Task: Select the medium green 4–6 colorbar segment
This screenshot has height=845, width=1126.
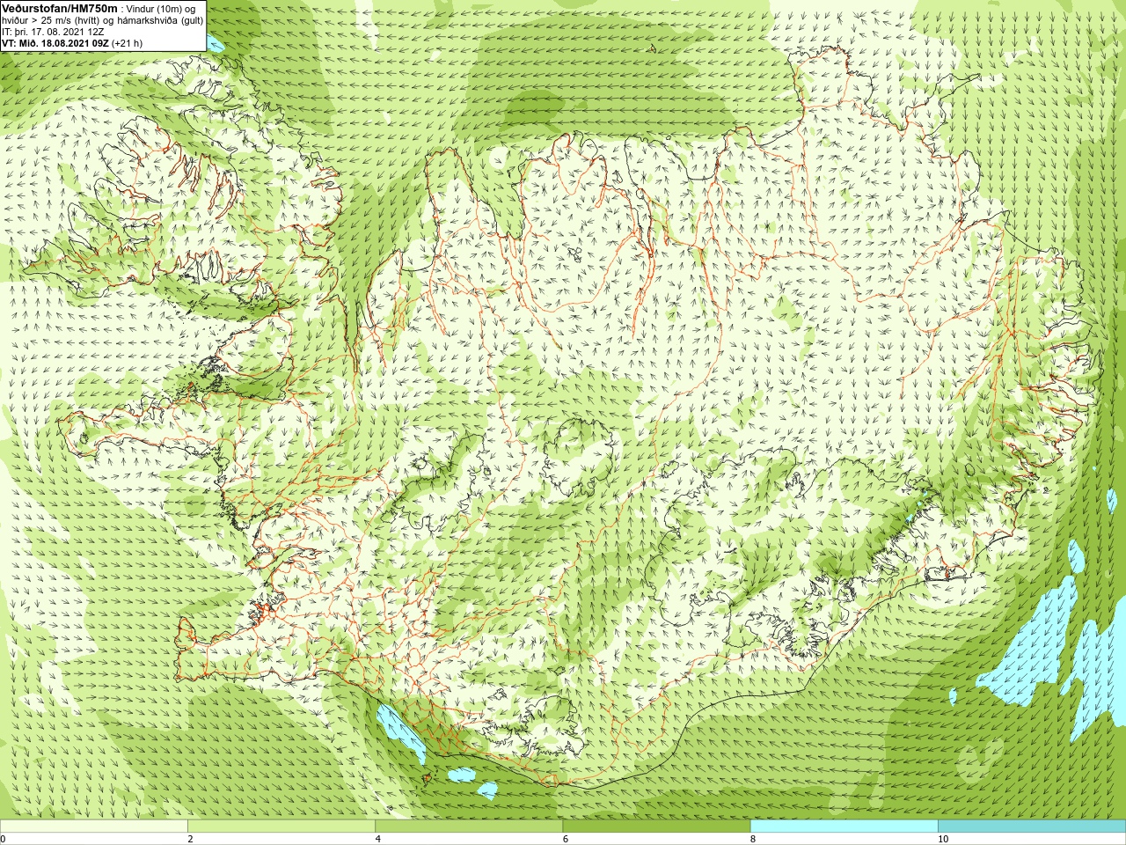Action: pos(469,827)
